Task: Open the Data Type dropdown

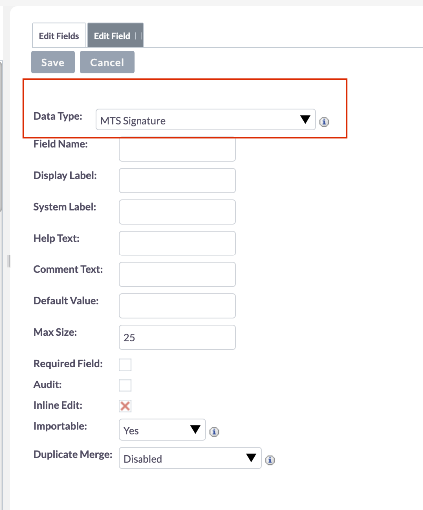Action: [x=206, y=120]
